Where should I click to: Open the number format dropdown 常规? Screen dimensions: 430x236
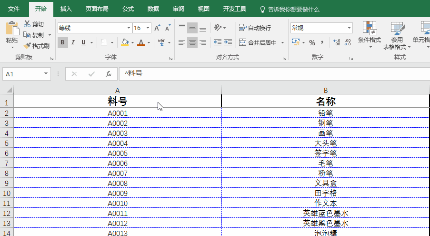pos(349,28)
